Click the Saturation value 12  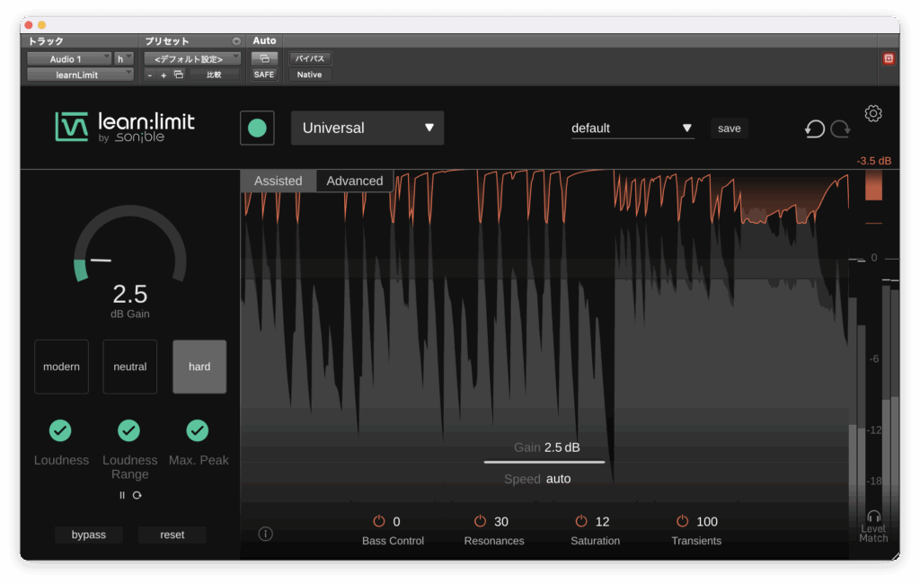[603, 522]
